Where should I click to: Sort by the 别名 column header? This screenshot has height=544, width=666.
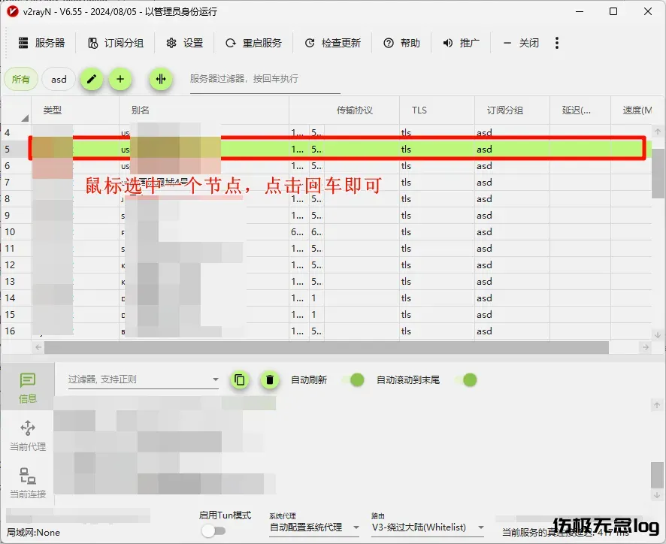204,110
